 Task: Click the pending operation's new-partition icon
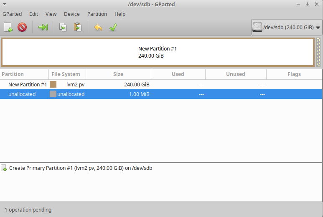point(4,168)
